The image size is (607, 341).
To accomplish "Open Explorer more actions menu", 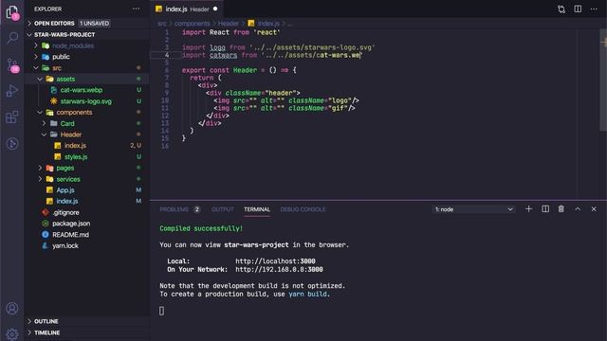I will (x=136, y=9).
